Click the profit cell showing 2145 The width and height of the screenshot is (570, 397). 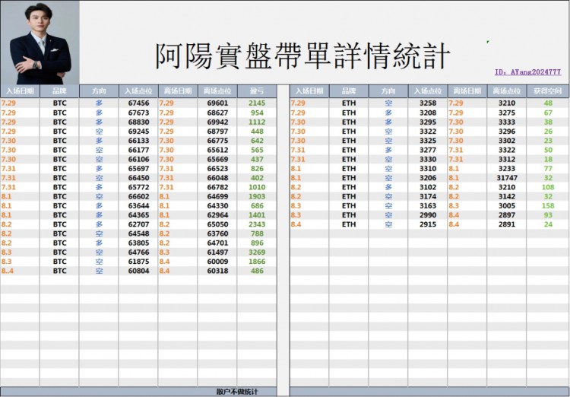[x=257, y=103]
